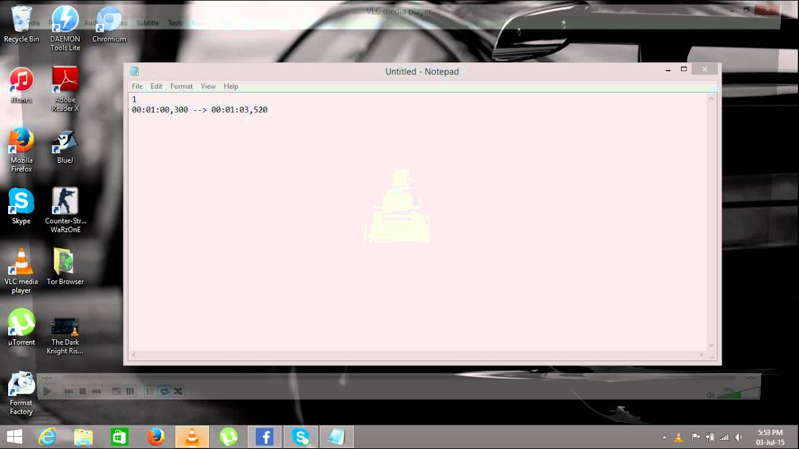Open Action Center flag in tray
This screenshot has height=449, width=799.
(x=695, y=437)
